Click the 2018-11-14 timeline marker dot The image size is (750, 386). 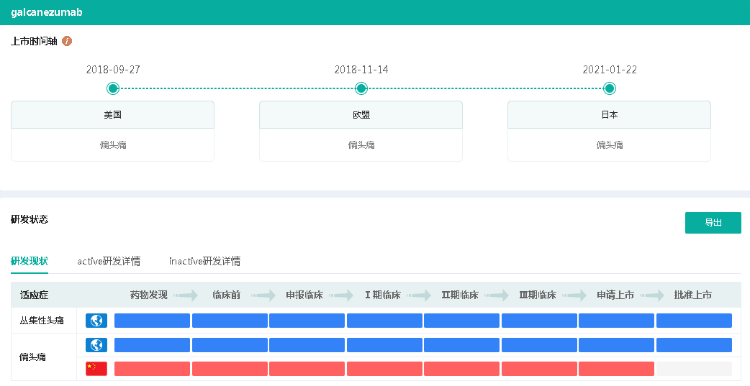(361, 88)
